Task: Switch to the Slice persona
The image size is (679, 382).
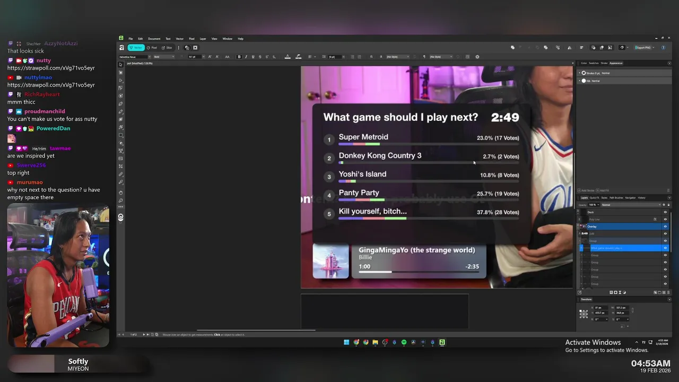Action: (x=167, y=47)
